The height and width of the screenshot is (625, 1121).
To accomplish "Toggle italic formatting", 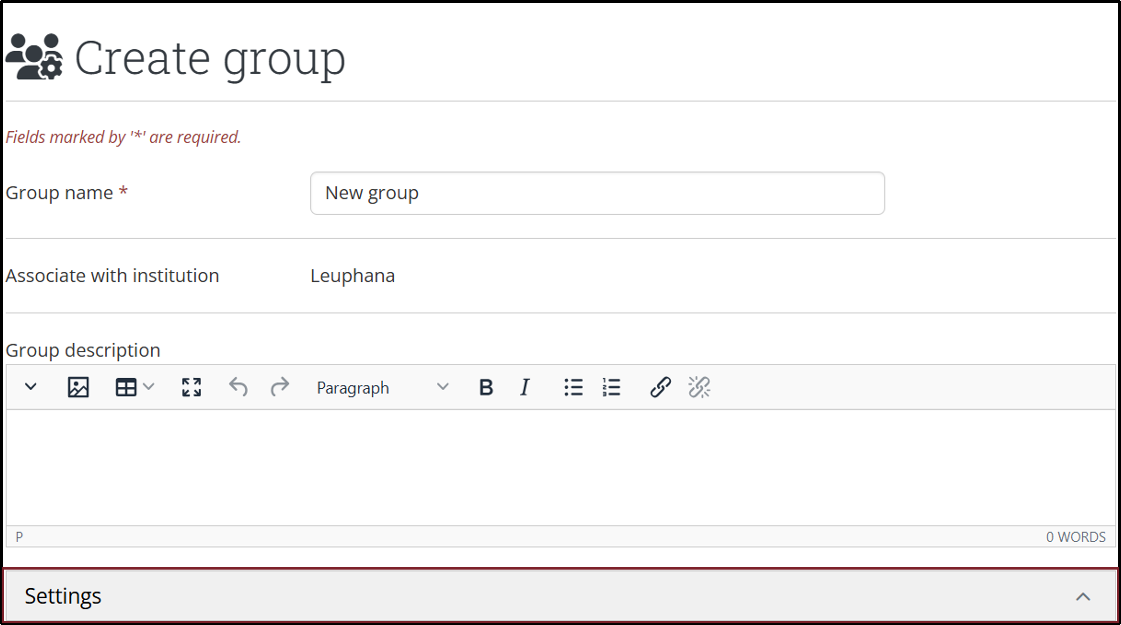I will 525,387.
